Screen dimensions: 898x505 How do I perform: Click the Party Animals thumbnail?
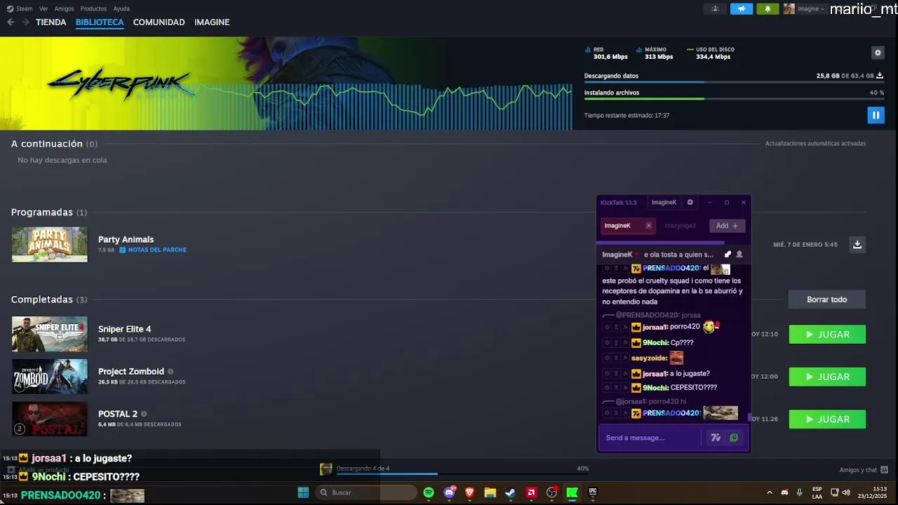pyautogui.click(x=50, y=245)
